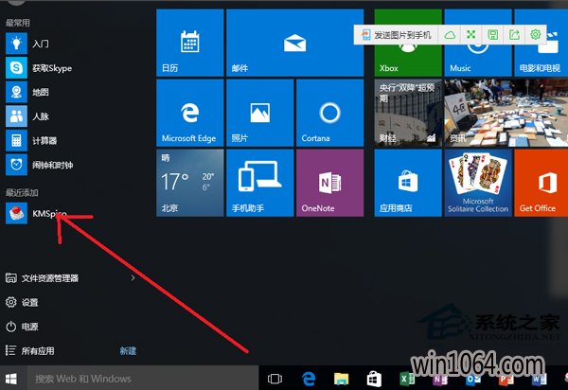The image size is (568, 390).
Task: Open the gear settings icon in floating toolbar
Action: pyautogui.click(x=536, y=35)
